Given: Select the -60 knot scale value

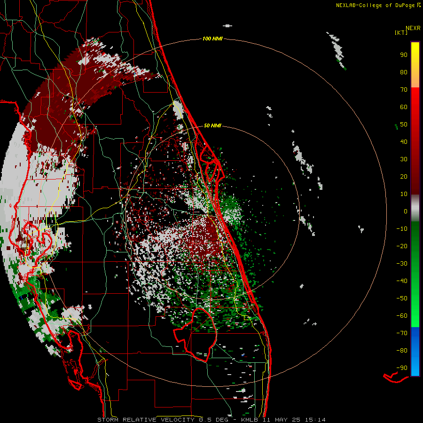Looking at the screenshot, I should [402, 316].
